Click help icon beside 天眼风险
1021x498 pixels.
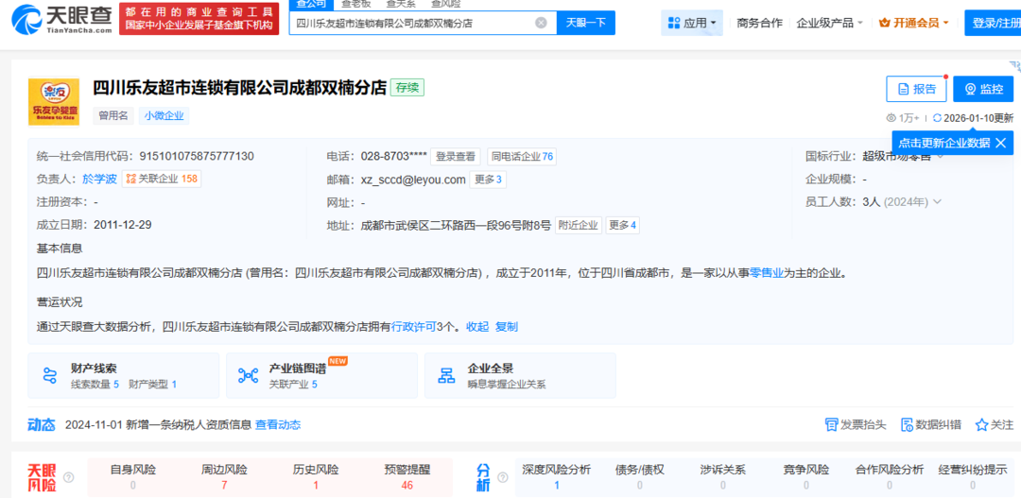[68, 477]
